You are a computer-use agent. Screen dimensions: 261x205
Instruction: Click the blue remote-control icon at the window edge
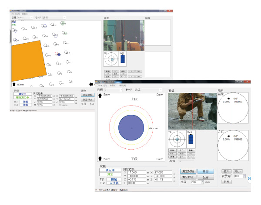249,179
